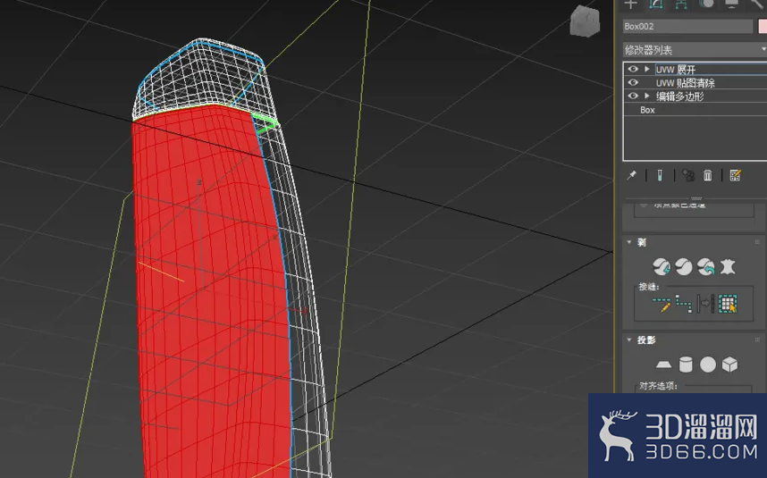
Task: Select the UVW 贴图清除 modifier row
Action: (x=695, y=82)
